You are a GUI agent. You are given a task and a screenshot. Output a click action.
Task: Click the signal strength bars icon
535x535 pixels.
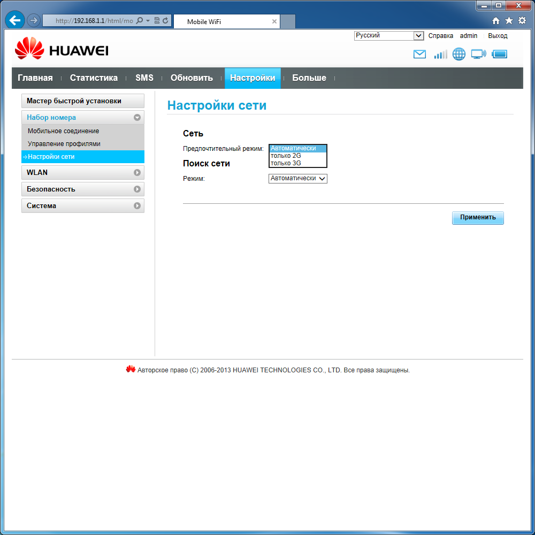(440, 54)
